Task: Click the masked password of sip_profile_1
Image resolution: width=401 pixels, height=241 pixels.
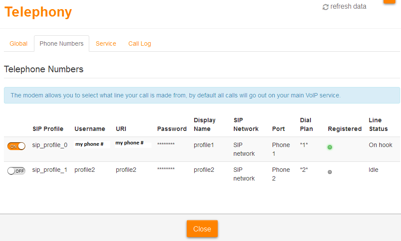Action: pyautogui.click(x=166, y=169)
